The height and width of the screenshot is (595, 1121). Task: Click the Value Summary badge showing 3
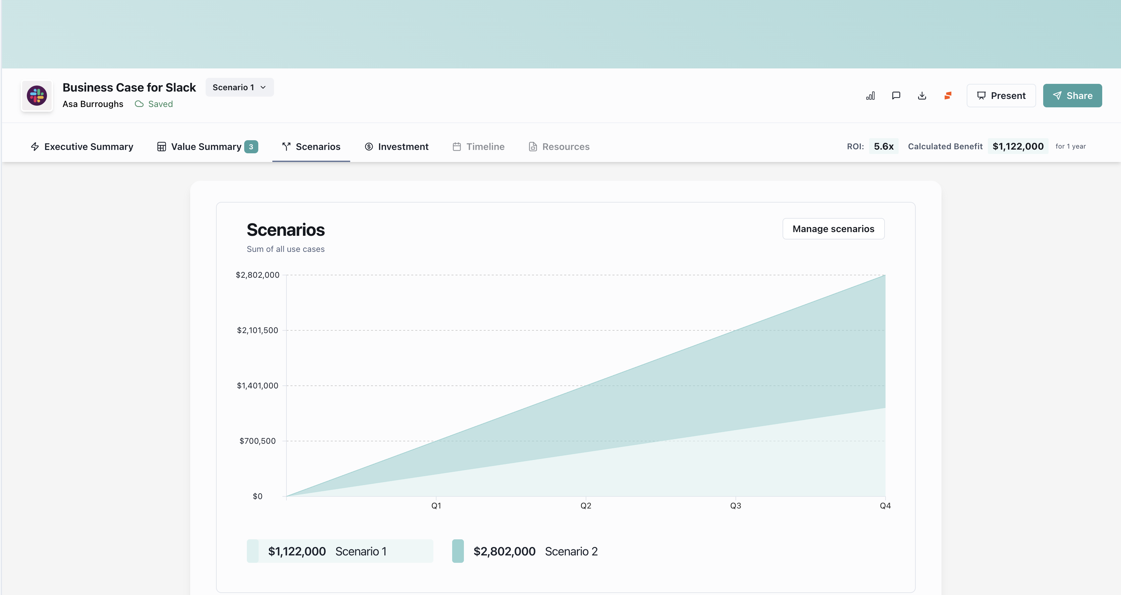coord(251,147)
